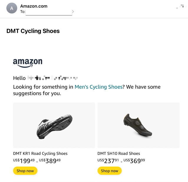Click the Amazon smile logo

tap(28, 63)
